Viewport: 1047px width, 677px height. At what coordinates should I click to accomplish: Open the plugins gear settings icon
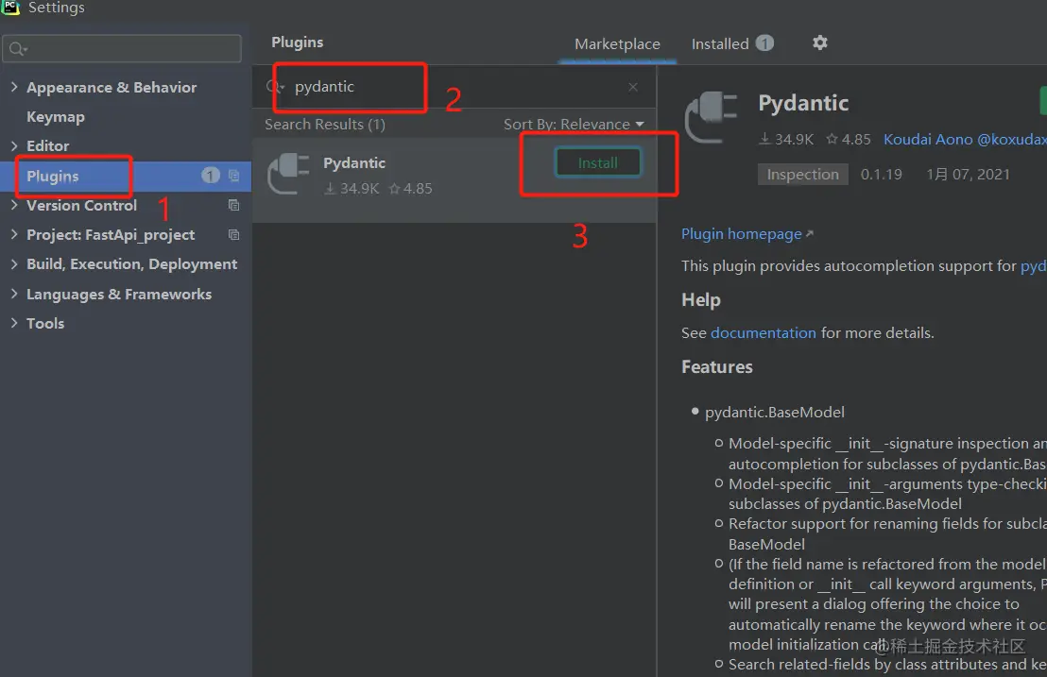(x=819, y=42)
